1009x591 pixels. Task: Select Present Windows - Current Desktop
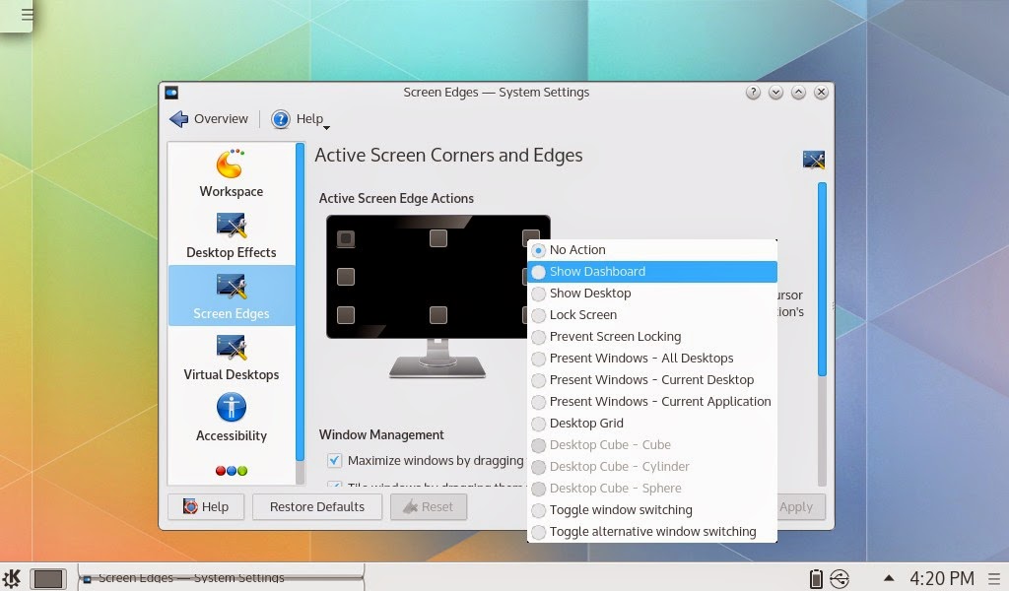(x=652, y=380)
